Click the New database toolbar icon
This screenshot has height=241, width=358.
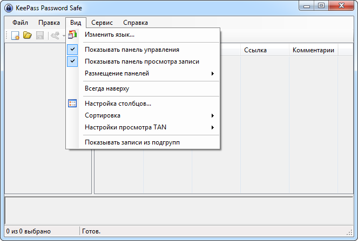pos(16,36)
